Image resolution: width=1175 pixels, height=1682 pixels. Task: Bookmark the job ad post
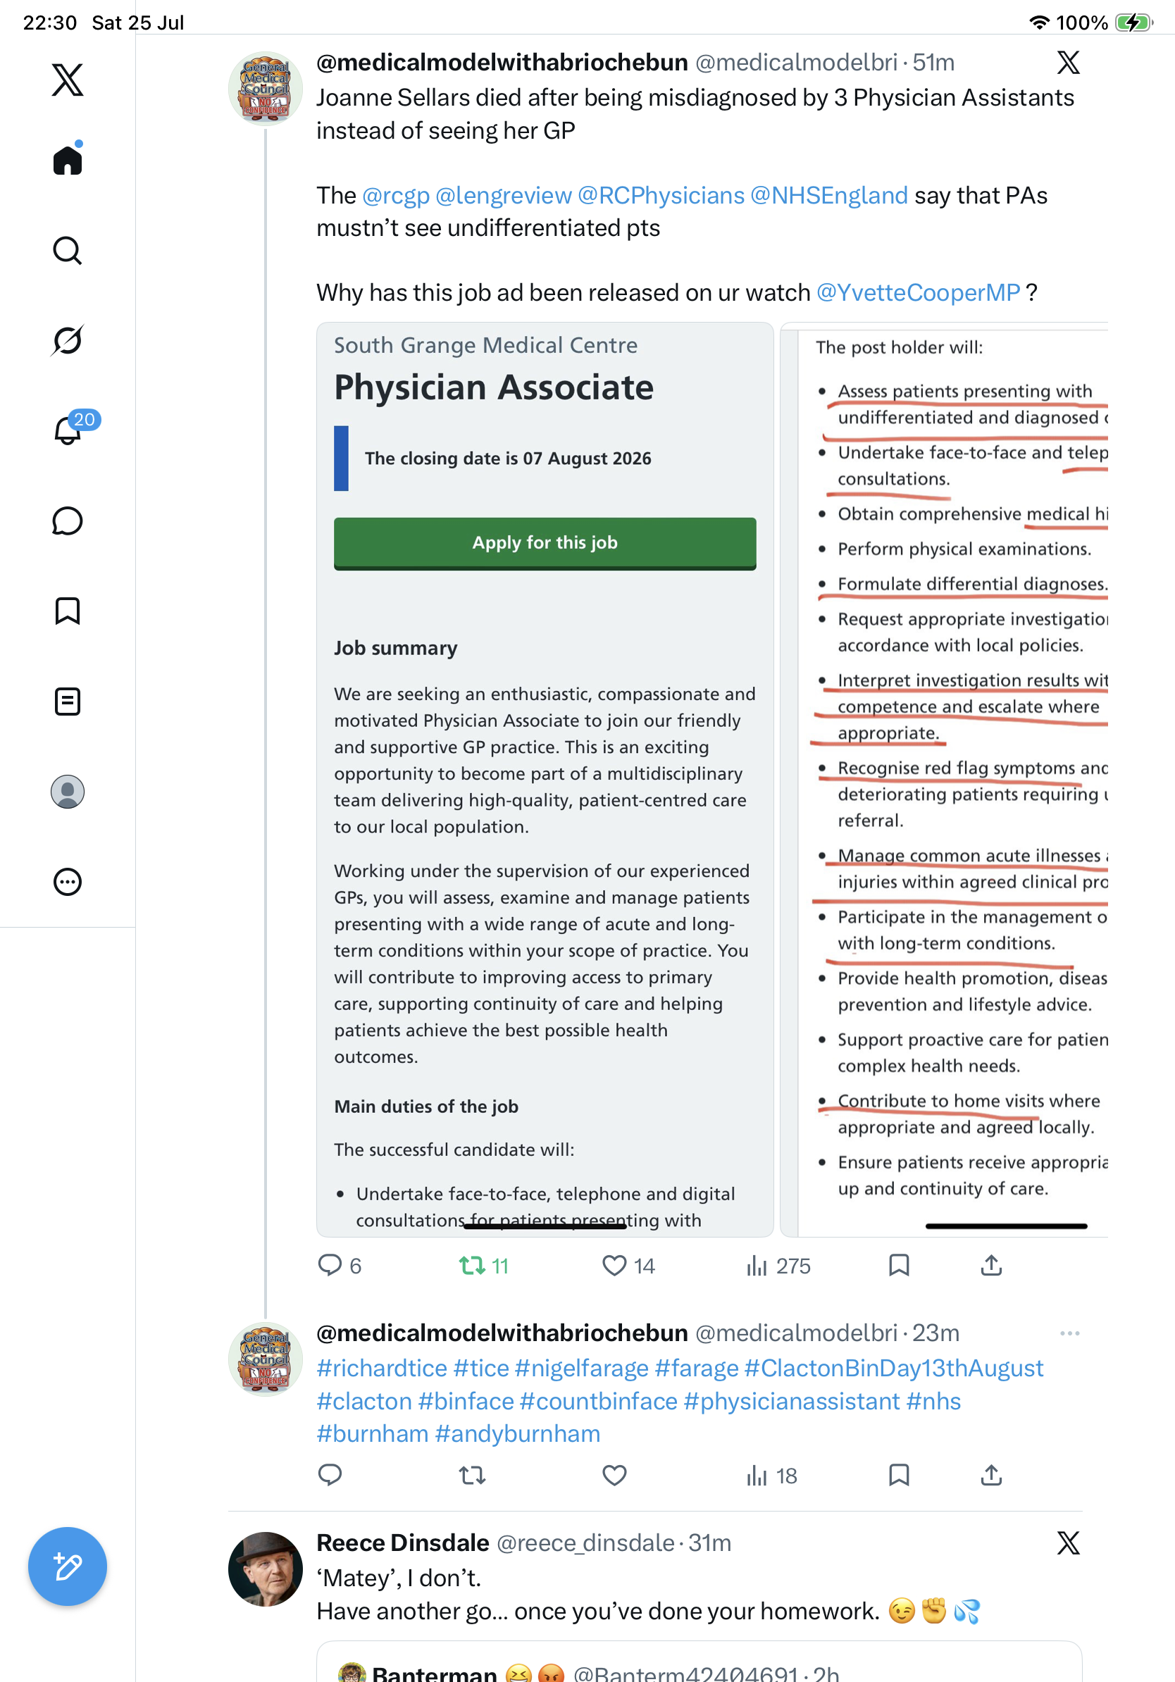(x=899, y=1265)
